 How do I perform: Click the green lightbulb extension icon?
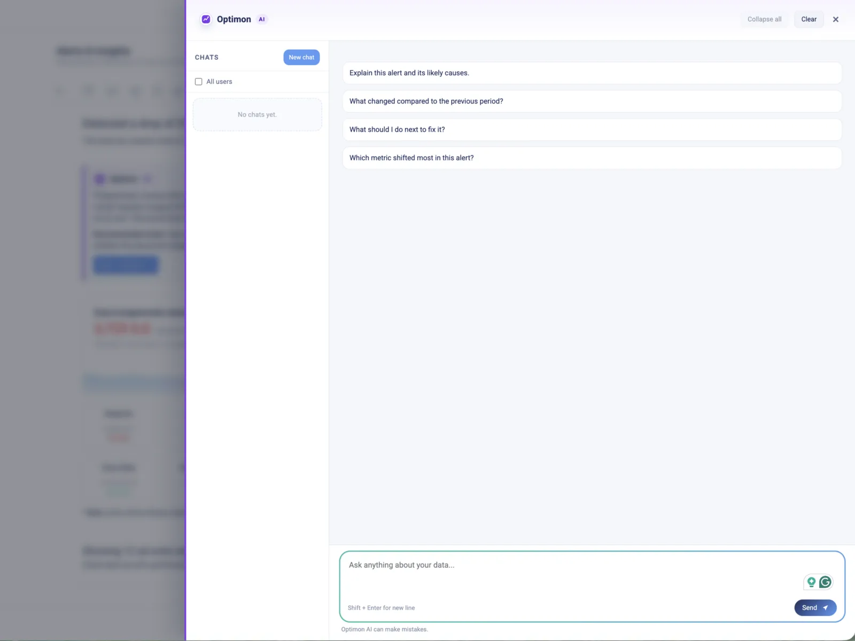811,582
